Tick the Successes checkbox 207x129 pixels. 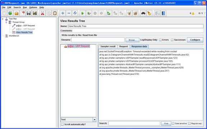coord(172,40)
